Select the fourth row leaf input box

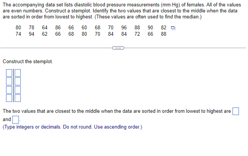tap(18, 98)
